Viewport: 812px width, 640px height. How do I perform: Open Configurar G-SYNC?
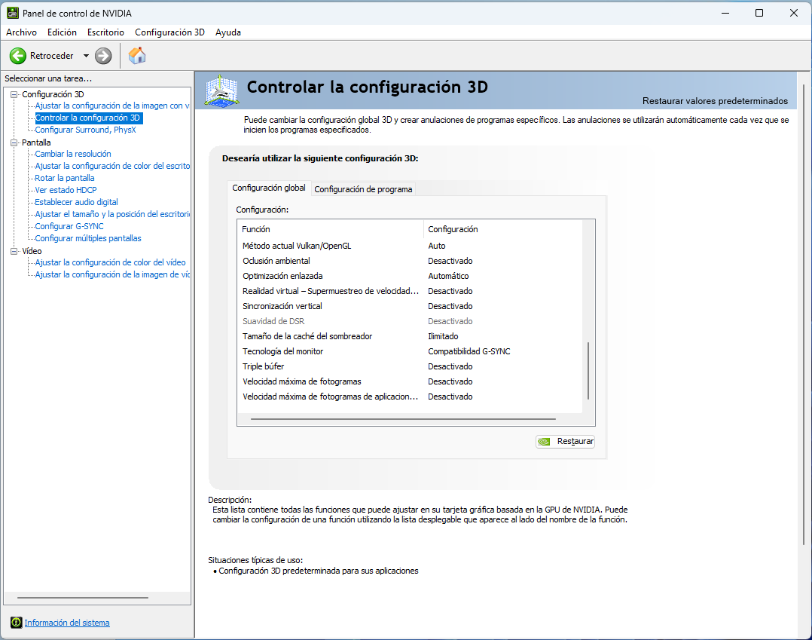pyautogui.click(x=69, y=226)
